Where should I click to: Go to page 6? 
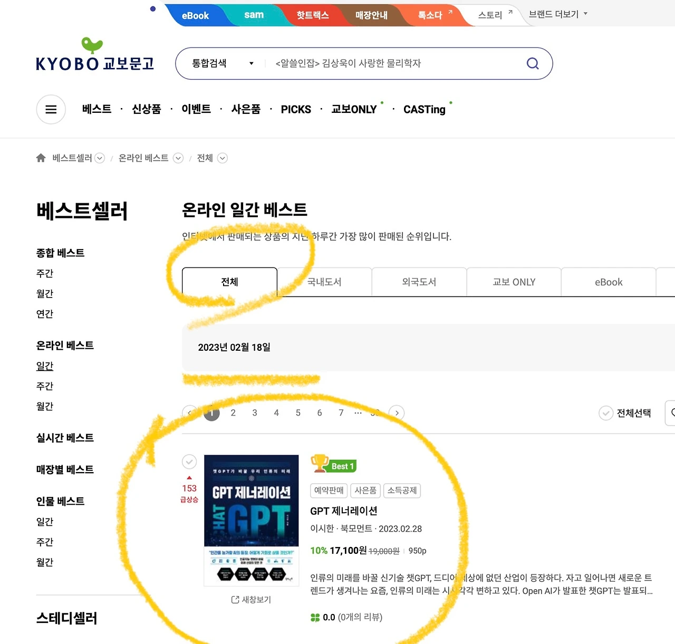coord(320,413)
